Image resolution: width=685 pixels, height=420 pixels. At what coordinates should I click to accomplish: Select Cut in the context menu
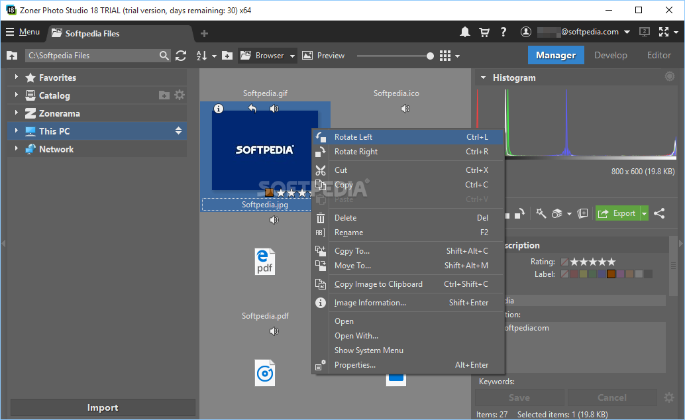click(408, 170)
